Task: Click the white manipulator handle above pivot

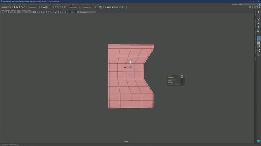Action: 130,62
